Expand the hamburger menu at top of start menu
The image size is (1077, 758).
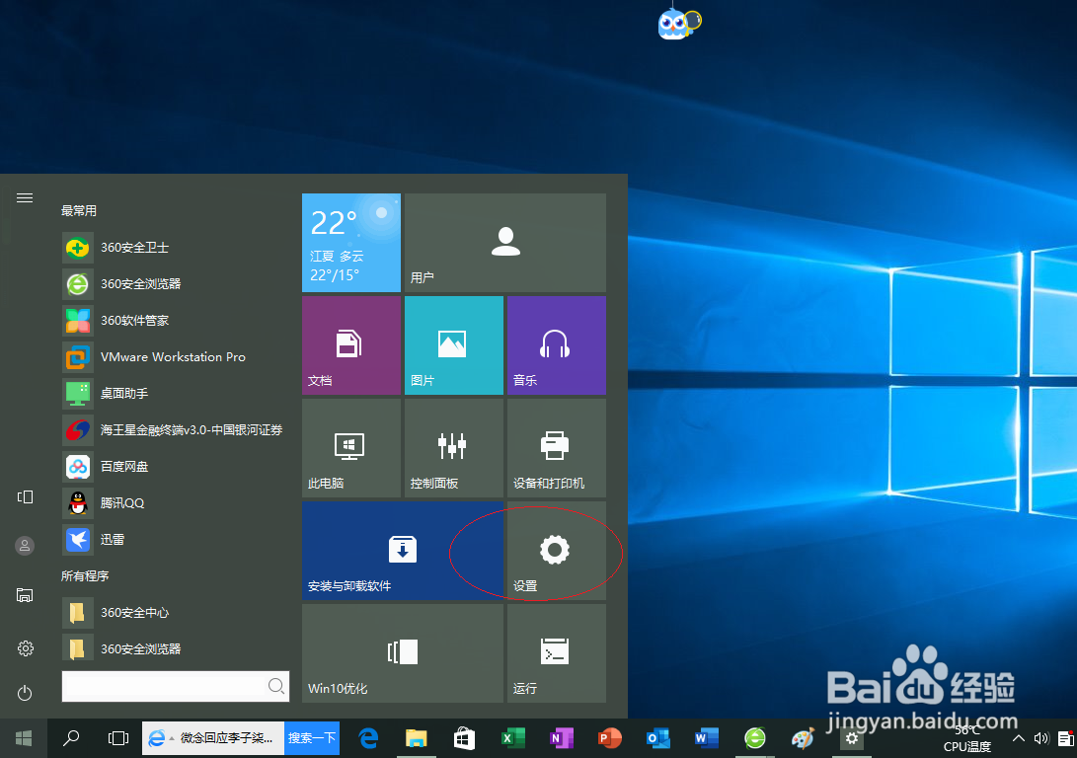25,197
